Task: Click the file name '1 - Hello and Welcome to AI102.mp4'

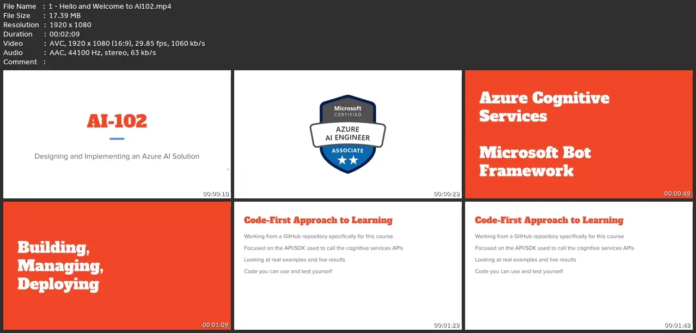Action: [x=110, y=7]
